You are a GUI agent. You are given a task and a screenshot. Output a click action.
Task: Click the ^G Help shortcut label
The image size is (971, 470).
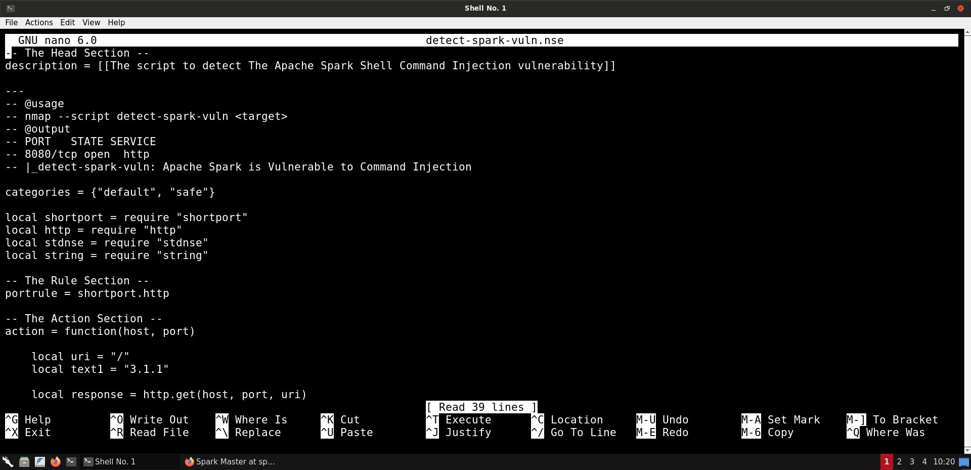(28, 420)
